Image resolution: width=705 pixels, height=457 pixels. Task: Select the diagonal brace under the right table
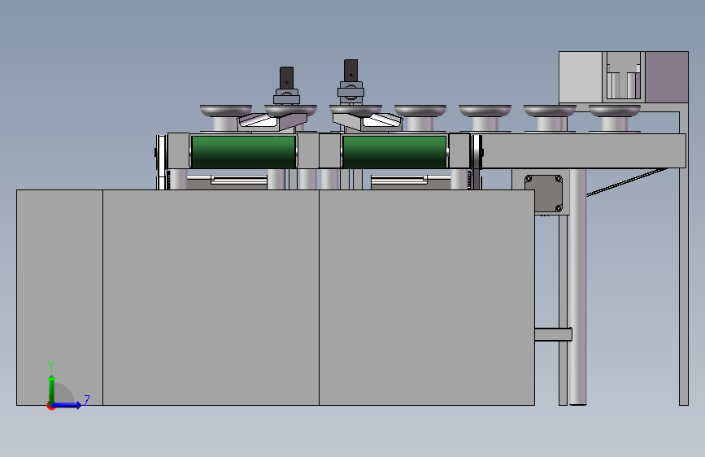pos(627,182)
